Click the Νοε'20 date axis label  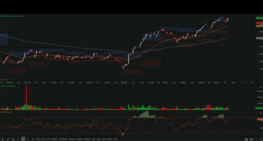(124, 83)
